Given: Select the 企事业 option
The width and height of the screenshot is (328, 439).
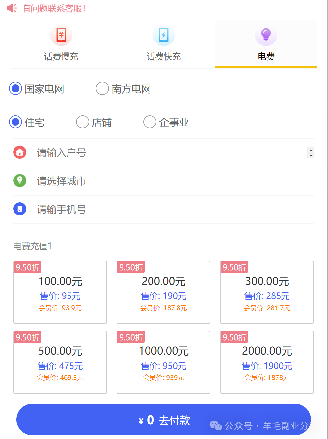Looking at the screenshot, I should pos(150,122).
